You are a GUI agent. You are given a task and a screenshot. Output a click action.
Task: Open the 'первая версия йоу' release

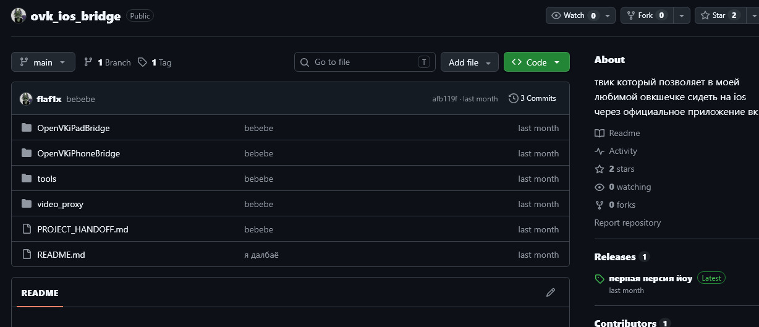(650, 278)
